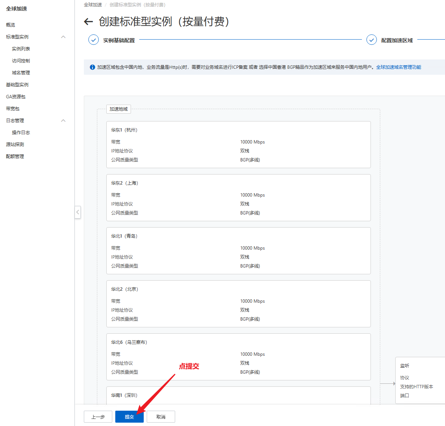The image size is (445, 426).
Task: Click the blue info icon in notice banner
Action: pos(92,67)
